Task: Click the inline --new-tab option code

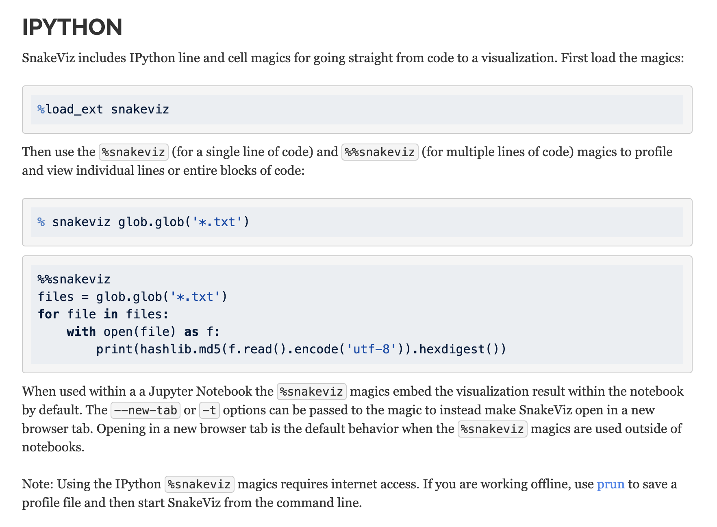Action: point(146,410)
